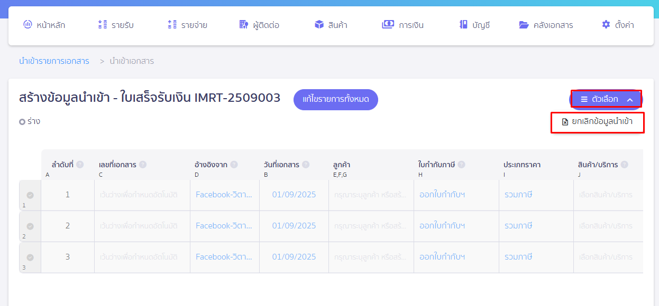
Task: Click the การเงิน money icon
Action: [x=388, y=24]
